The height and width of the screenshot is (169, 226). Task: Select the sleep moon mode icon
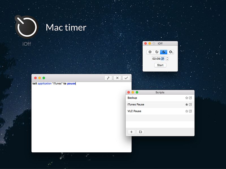tap(164, 52)
